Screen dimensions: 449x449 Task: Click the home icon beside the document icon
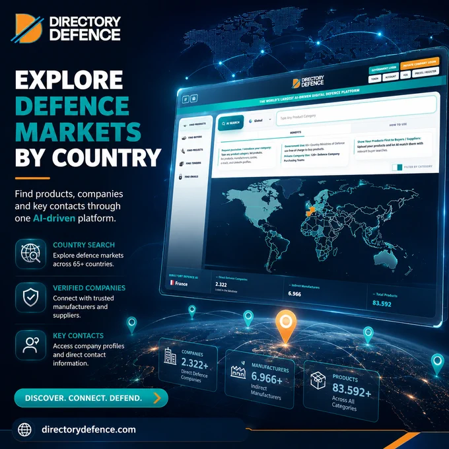coord(194,98)
